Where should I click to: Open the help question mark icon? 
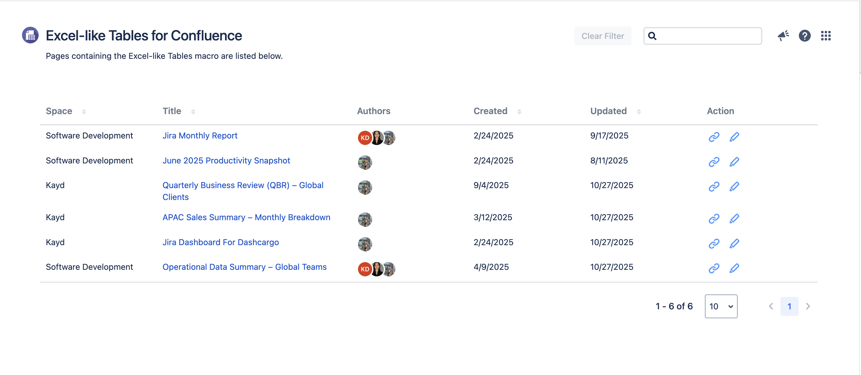point(805,36)
